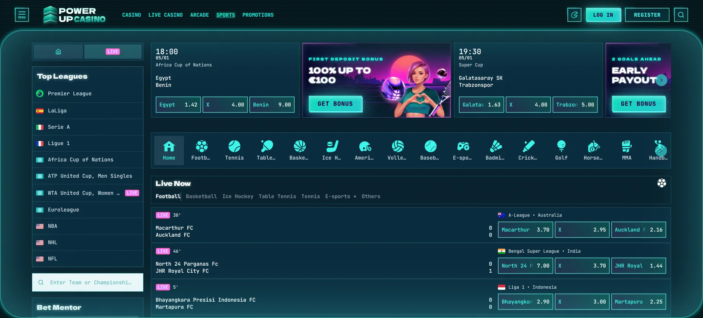Click the home icon tab in sidebar
The width and height of the screenshot is (703, 318).
point(58,52)
